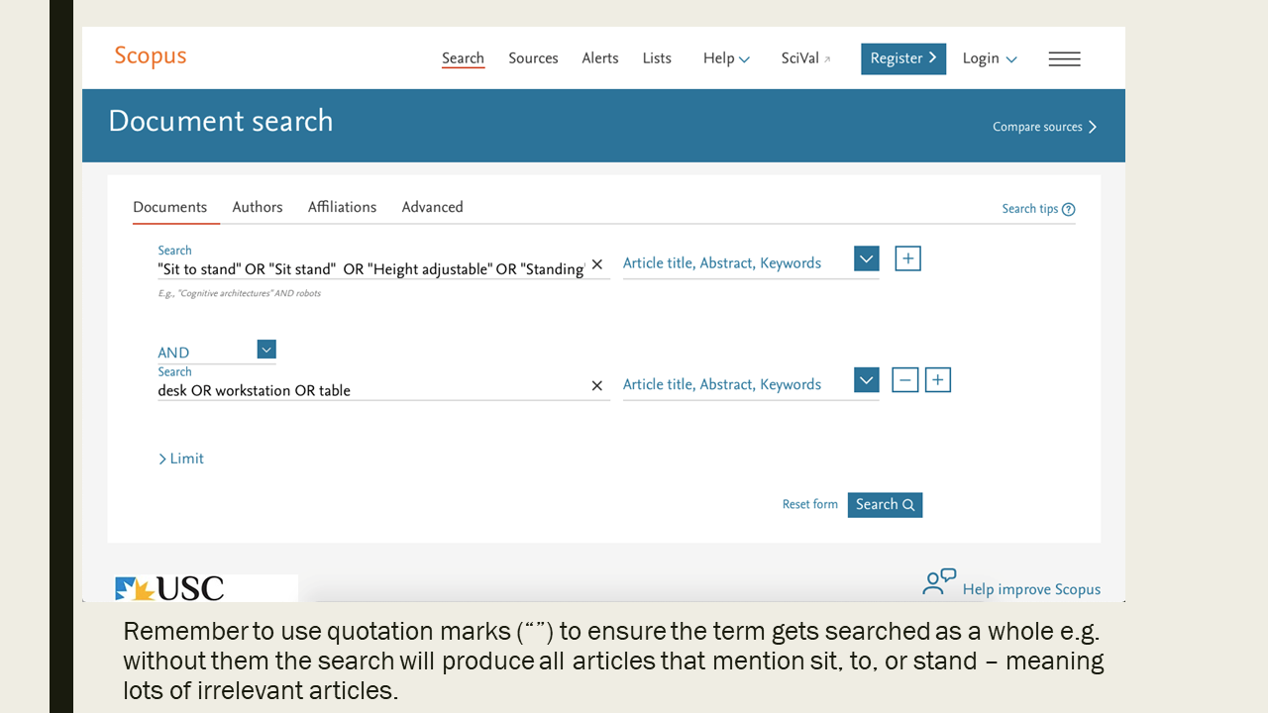The image size is (1268, 713).
Task: Open Alerts in the top navigation
Action: point(600,58)
